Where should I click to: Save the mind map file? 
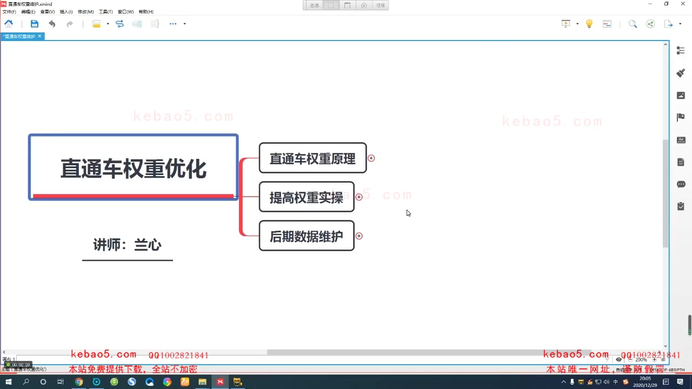35,24
